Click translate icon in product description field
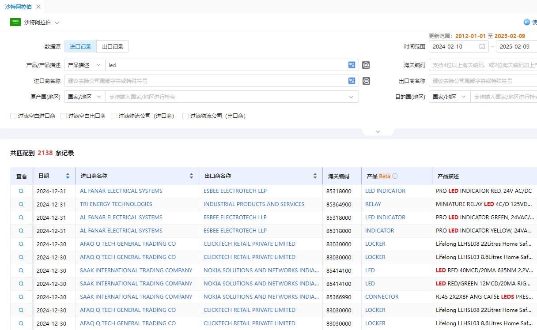Image resolution: width=537 pixels, height=330 pixels. (x=352, y=65)
